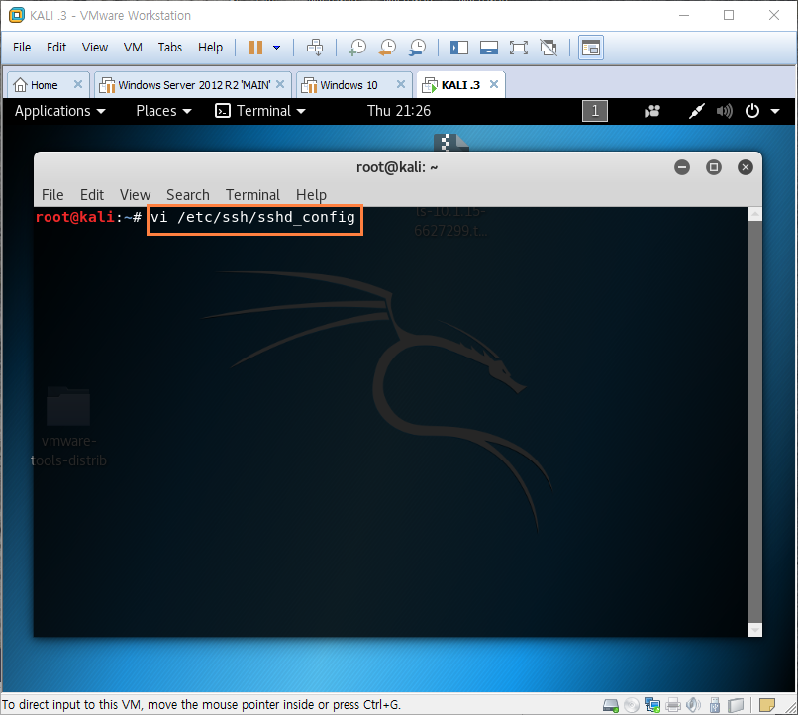
Task: Open terminal View menu
Action: pos(135,195)
